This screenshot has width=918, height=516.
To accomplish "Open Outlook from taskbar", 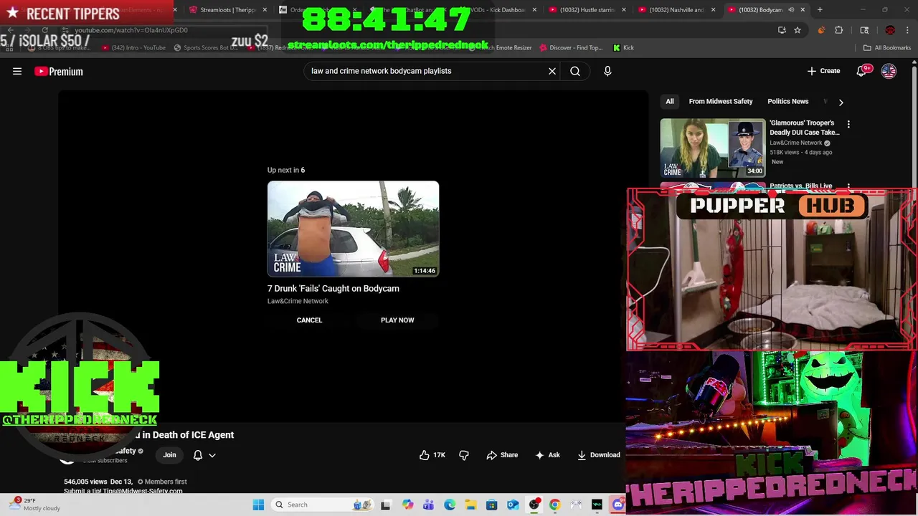I will [x=513, y=505].
